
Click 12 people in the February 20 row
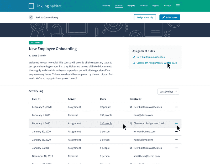(x=106, y=107)
